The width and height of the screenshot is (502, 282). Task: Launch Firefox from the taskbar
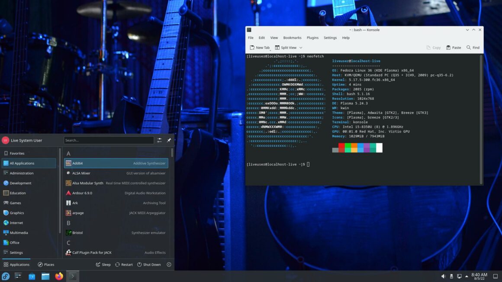point(58,276)
